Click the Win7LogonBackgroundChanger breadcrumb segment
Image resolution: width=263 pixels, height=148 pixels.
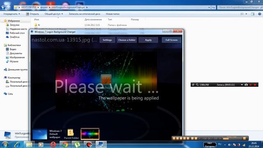pyautogui.click(x=68, y=7)
